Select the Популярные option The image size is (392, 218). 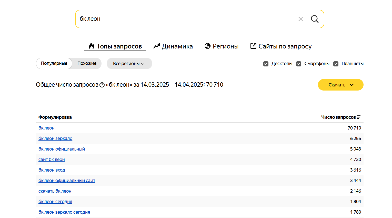(x=54, y=63)
